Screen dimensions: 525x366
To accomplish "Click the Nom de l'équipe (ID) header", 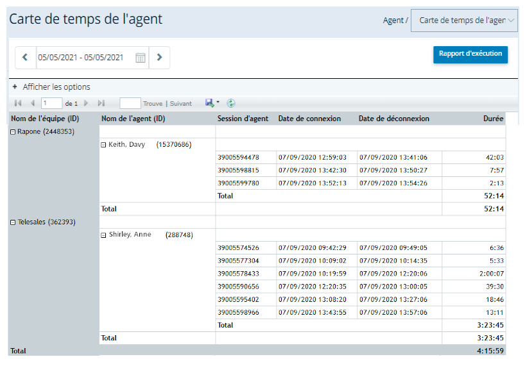I will click(x=45, y=119).
